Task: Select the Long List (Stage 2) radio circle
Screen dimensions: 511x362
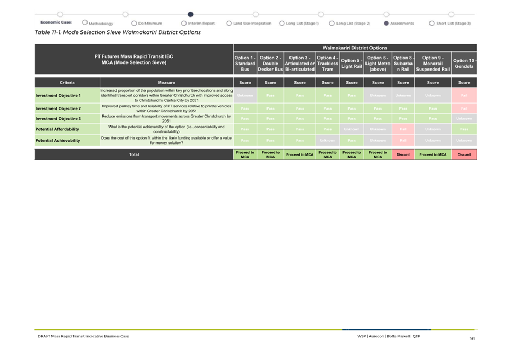Action: click(332, 23)
